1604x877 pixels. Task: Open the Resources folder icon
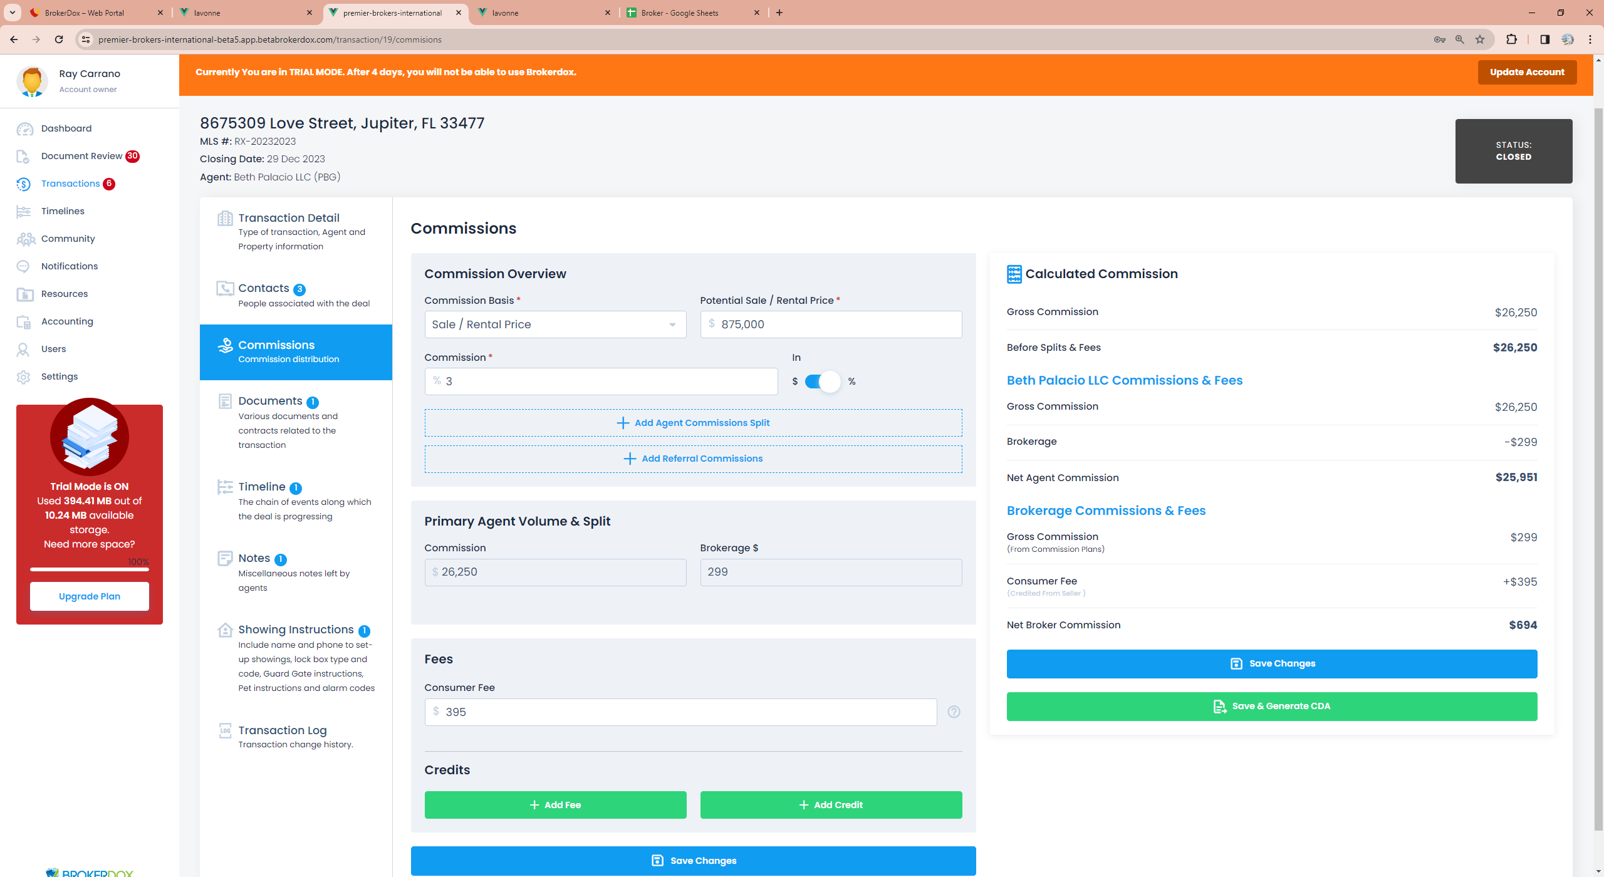[24, 294]
